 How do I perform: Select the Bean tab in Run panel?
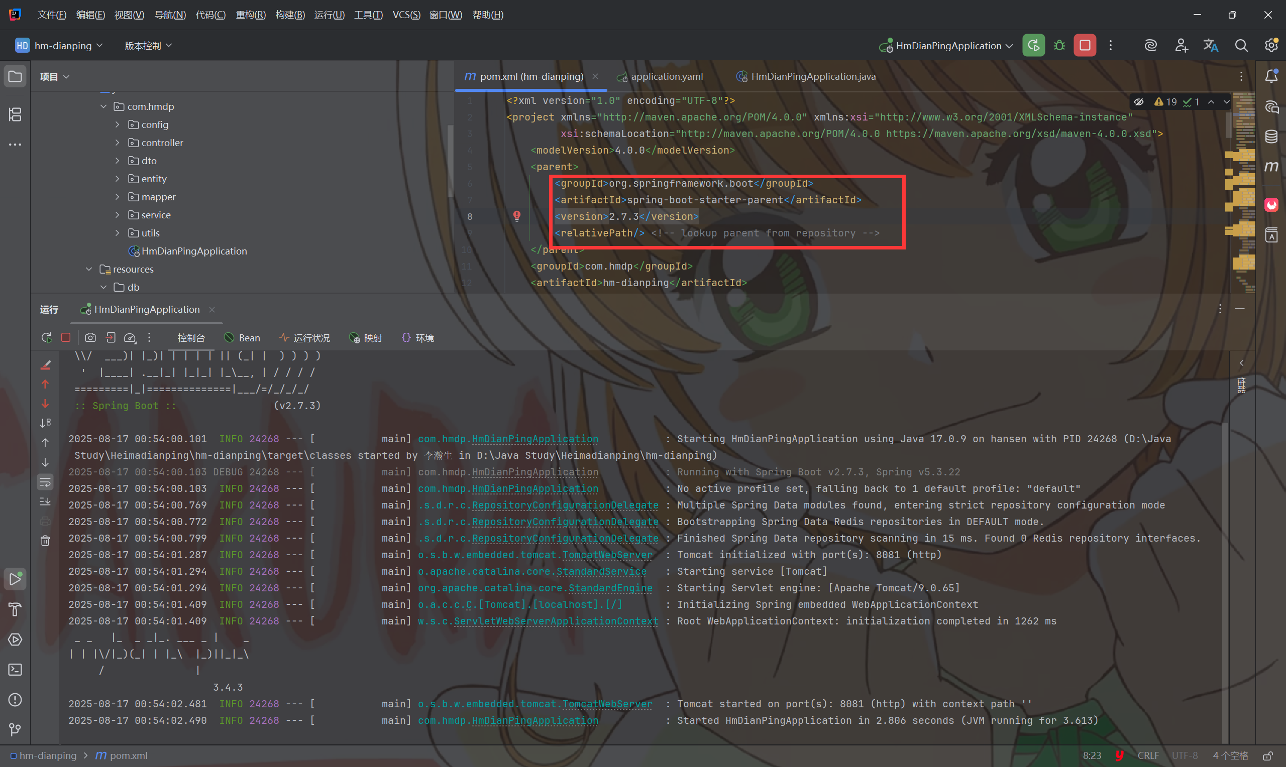tap(242, 338)
